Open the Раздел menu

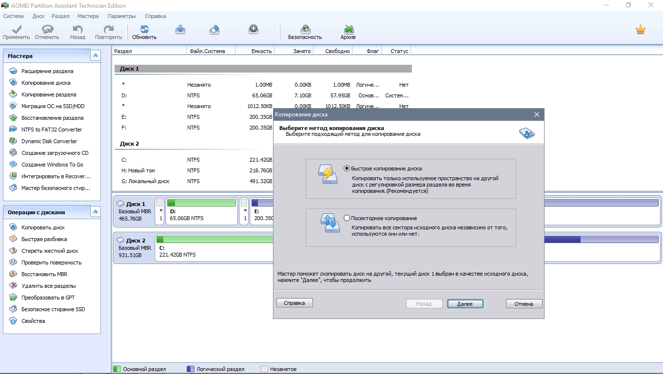tap(60, 16)
